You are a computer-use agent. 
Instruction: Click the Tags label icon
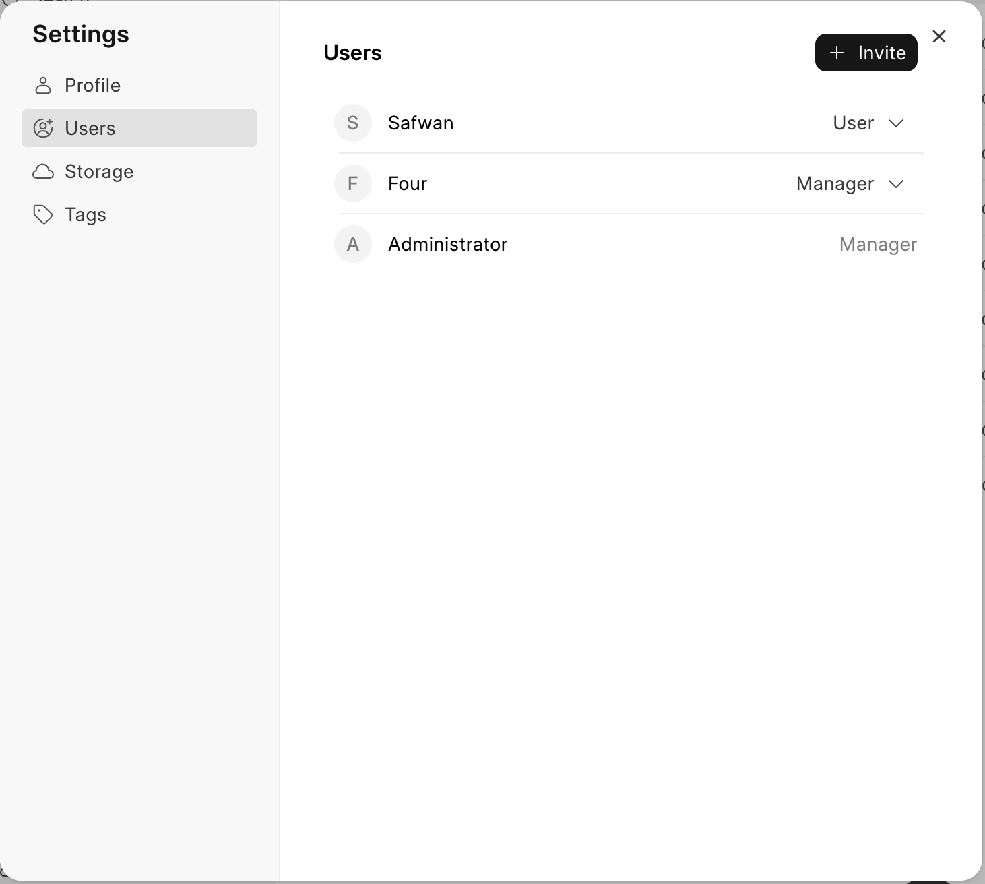pyautogui.click(x=43, y=214)
